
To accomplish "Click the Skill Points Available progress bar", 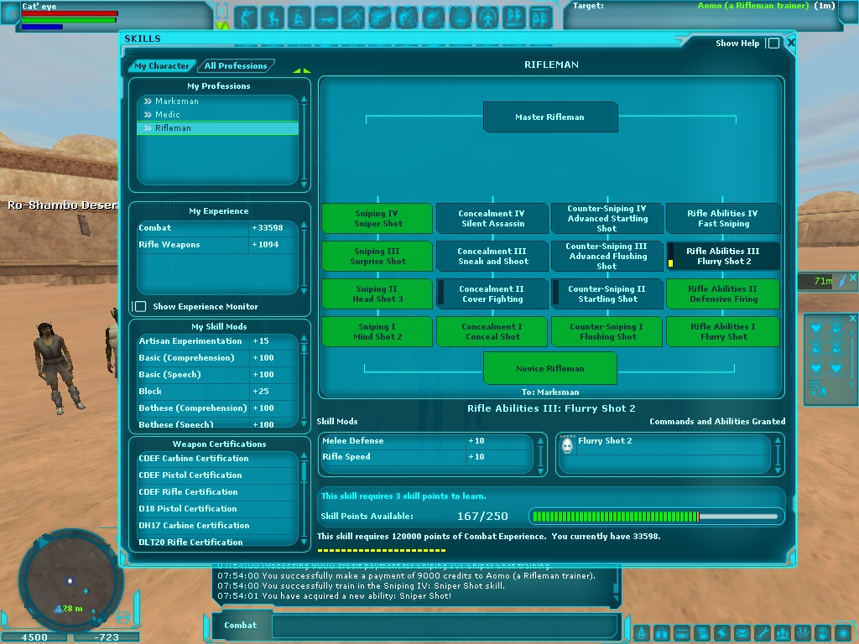I will [x=658, y=517].
